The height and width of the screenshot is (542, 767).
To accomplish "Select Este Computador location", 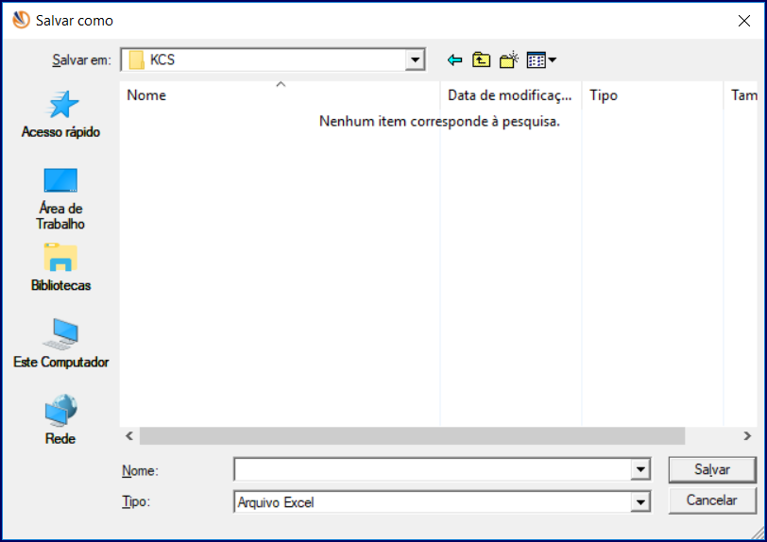I will [x=60, y=344].
